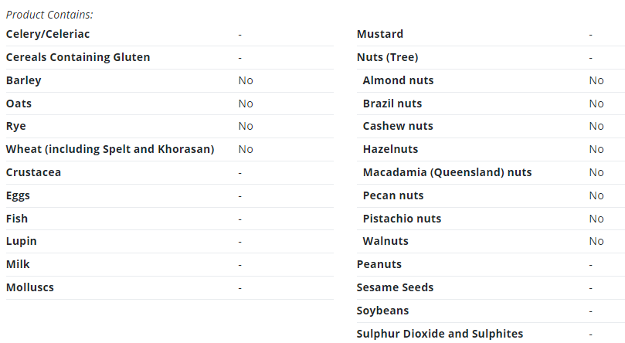Select the Product Contains heading text
This screenshot has height=343, width=625.
(x=49, y=15)
